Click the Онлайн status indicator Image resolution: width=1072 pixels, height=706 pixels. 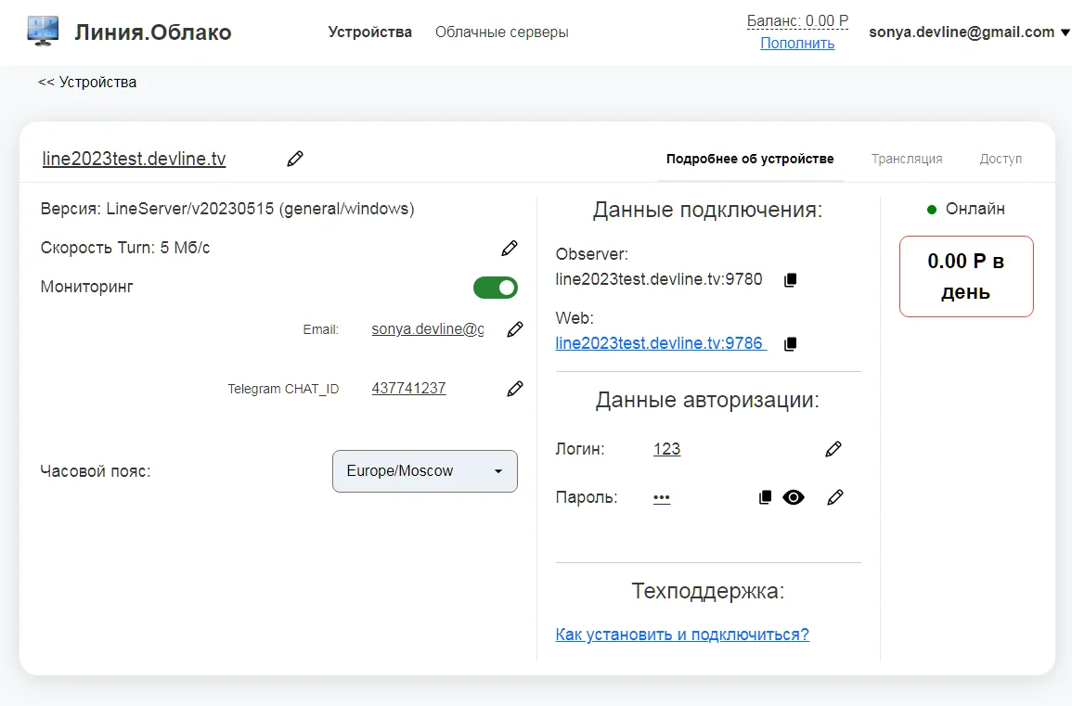point(965,209)
